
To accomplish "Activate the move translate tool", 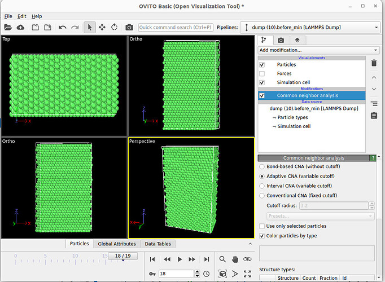I will (102, 27).
